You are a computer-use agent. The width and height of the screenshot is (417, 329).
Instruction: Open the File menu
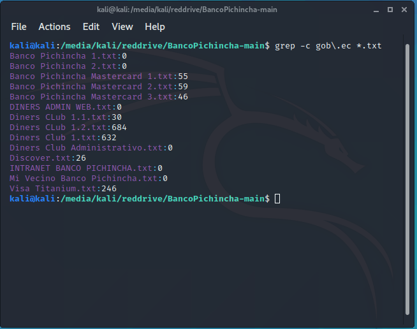click(19, 27)
